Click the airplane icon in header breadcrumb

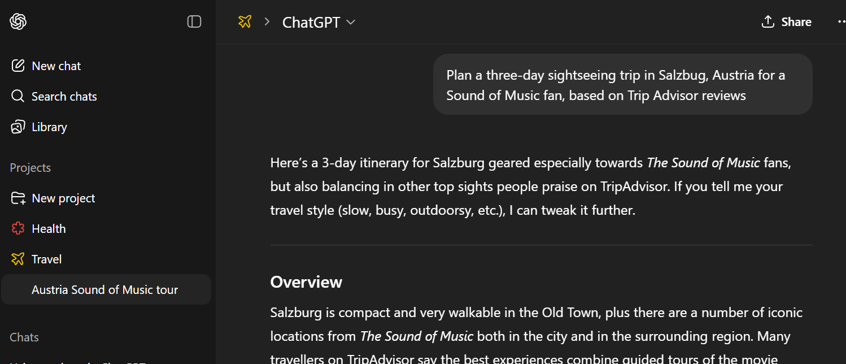(x=245, y=21)
